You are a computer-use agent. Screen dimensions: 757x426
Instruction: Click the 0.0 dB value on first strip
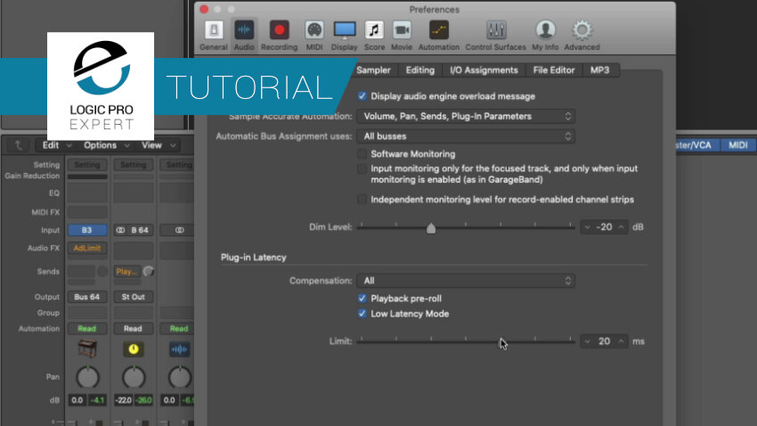tap(77, 400)
